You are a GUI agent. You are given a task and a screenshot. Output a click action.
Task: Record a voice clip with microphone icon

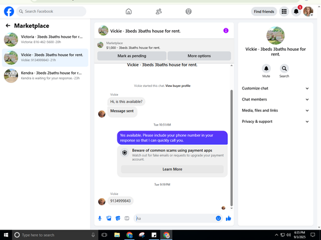(x=100, y=218)
